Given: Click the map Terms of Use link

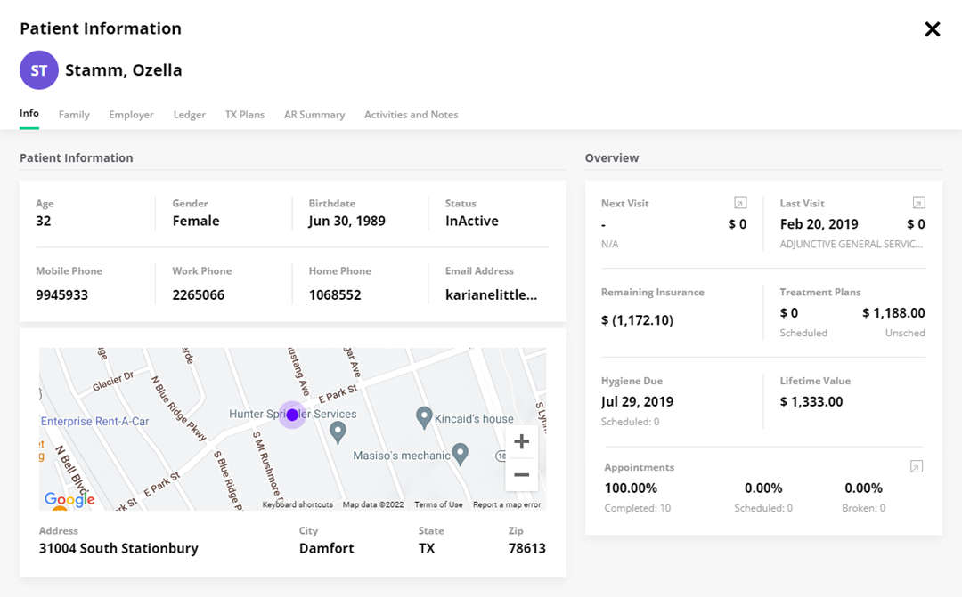Looking at the screenshot, I should 438,504.
